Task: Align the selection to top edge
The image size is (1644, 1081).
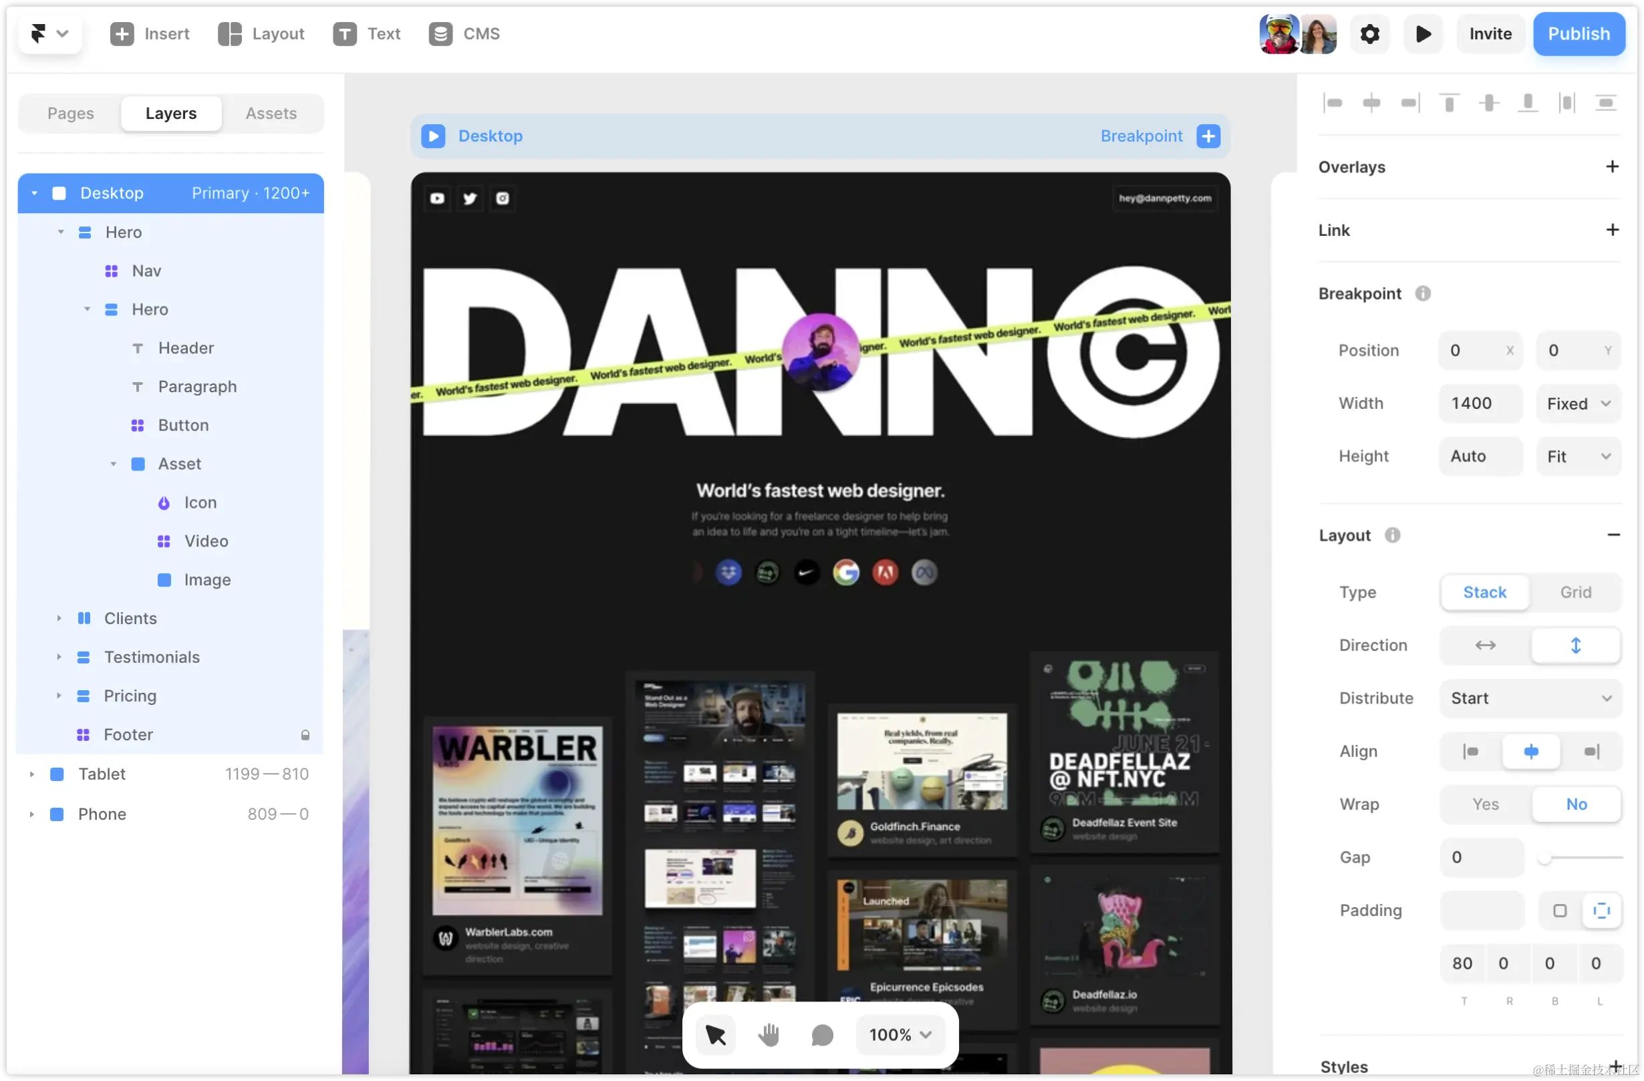Action: coord(1450,103)
